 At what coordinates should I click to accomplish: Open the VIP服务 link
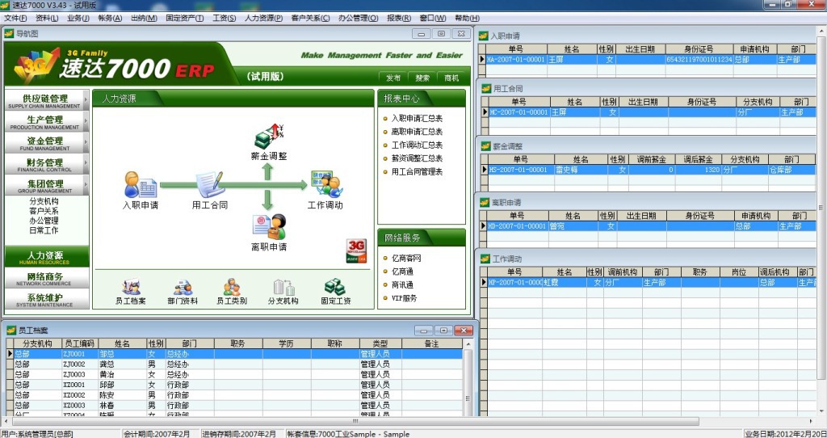click(x=405, y=297)
